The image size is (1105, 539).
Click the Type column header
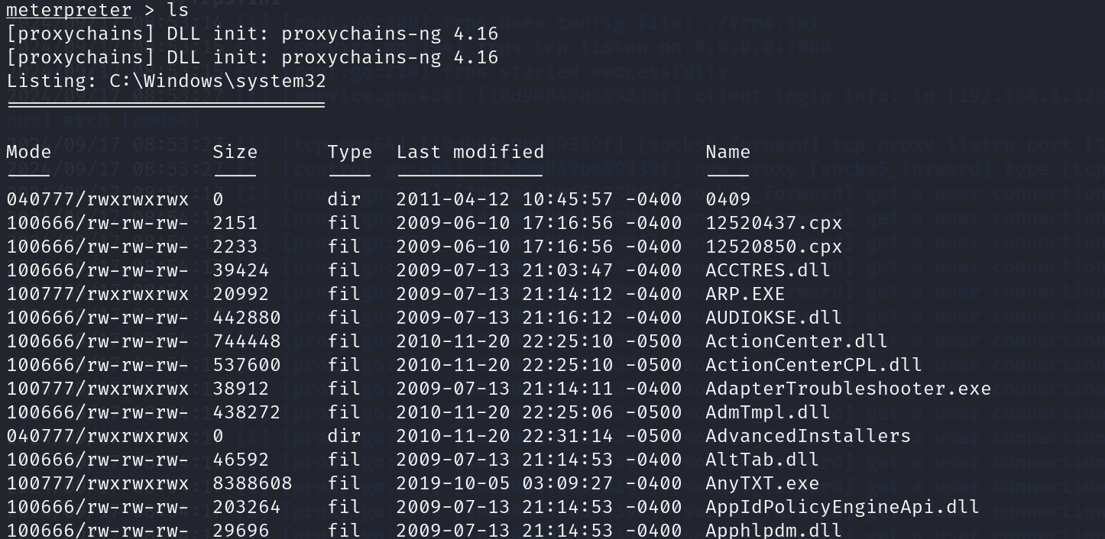350,152
